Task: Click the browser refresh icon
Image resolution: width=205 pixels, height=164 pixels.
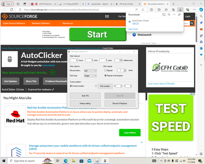Action: point(11,9)
